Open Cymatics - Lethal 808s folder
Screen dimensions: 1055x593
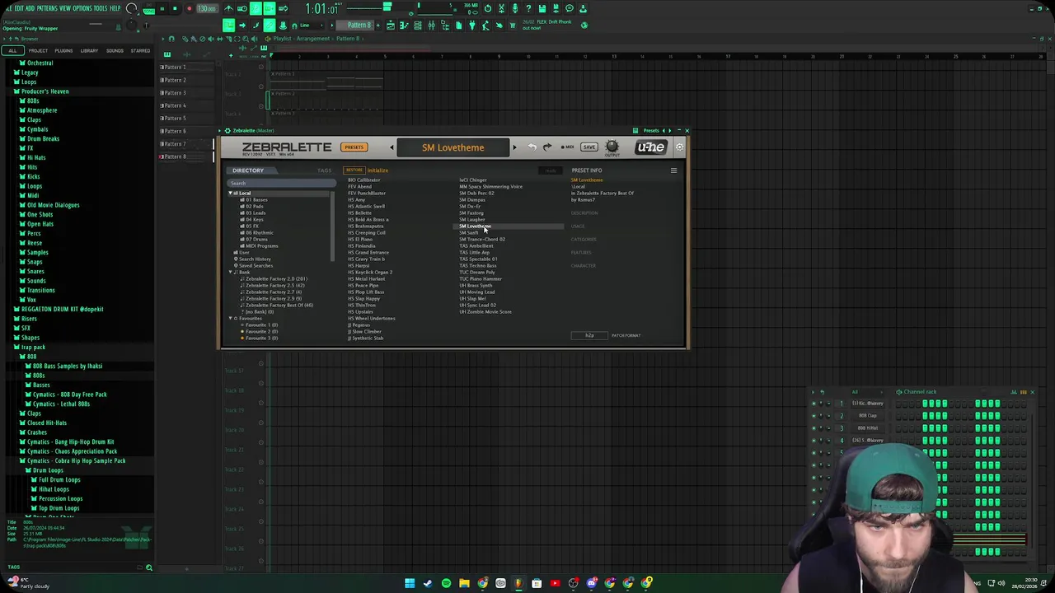57,404
